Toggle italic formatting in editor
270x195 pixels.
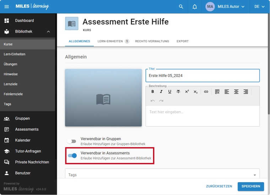(x=161, y=92)
